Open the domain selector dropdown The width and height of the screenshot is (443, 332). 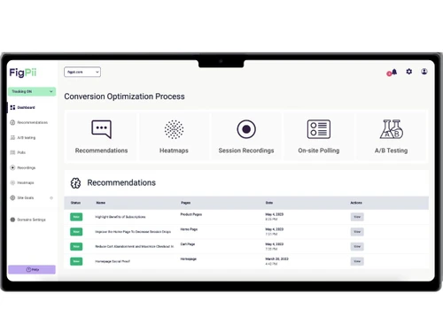coord(82,72)
